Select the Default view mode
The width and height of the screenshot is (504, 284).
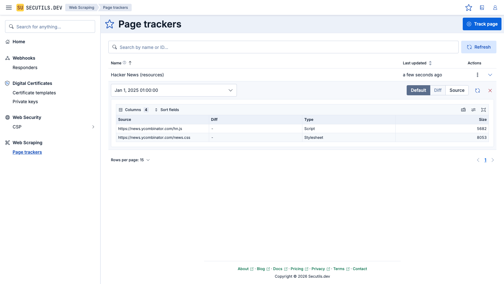(418, 90)
